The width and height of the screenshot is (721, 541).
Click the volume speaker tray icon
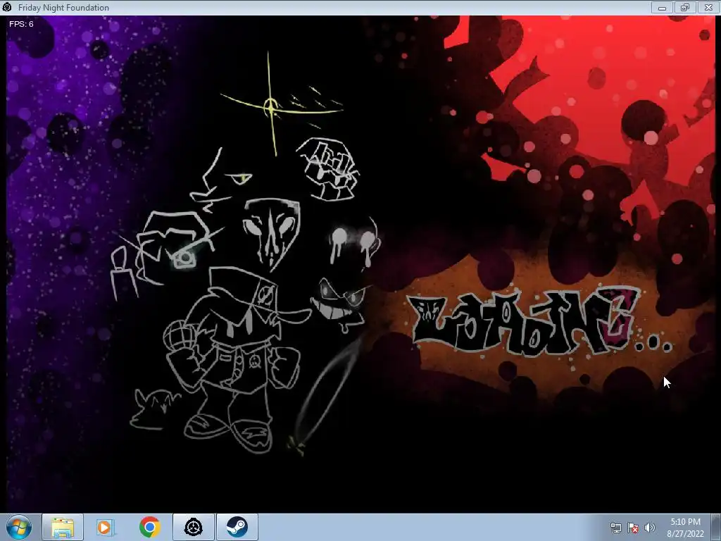pyautogui.click(x=650, y=528)
